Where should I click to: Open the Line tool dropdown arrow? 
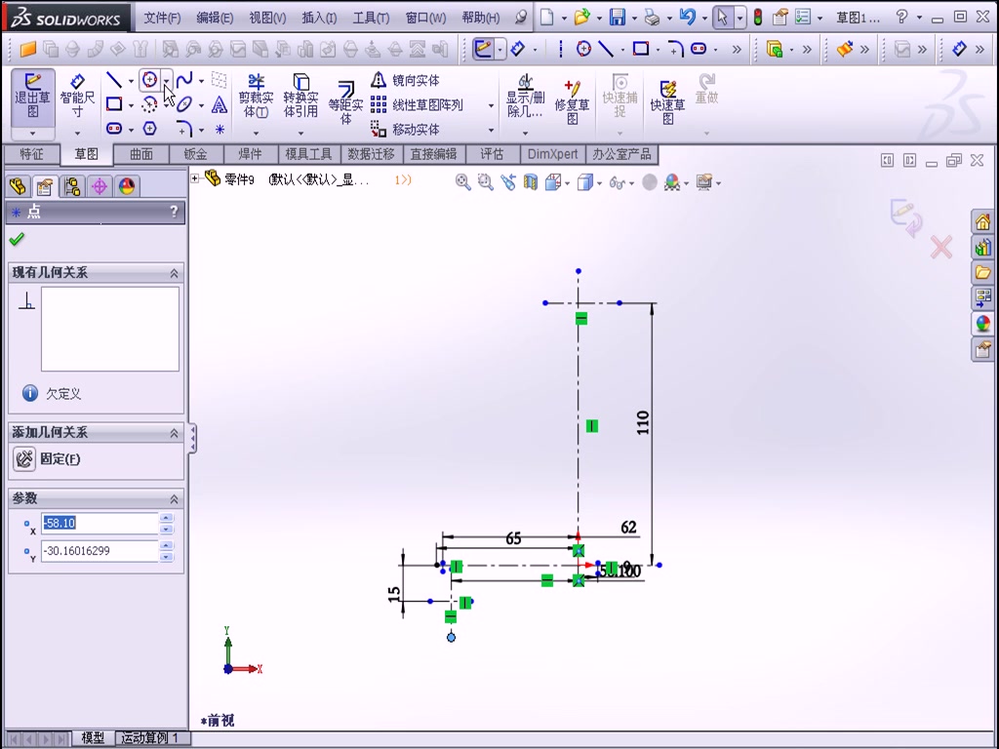(x=131, y=81)
